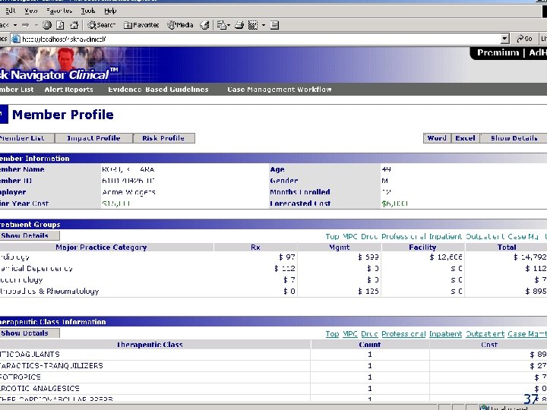The image size is (547, 410).
Task: Click Professional link in Therapeutic Class section
Action: pos(403,334)
